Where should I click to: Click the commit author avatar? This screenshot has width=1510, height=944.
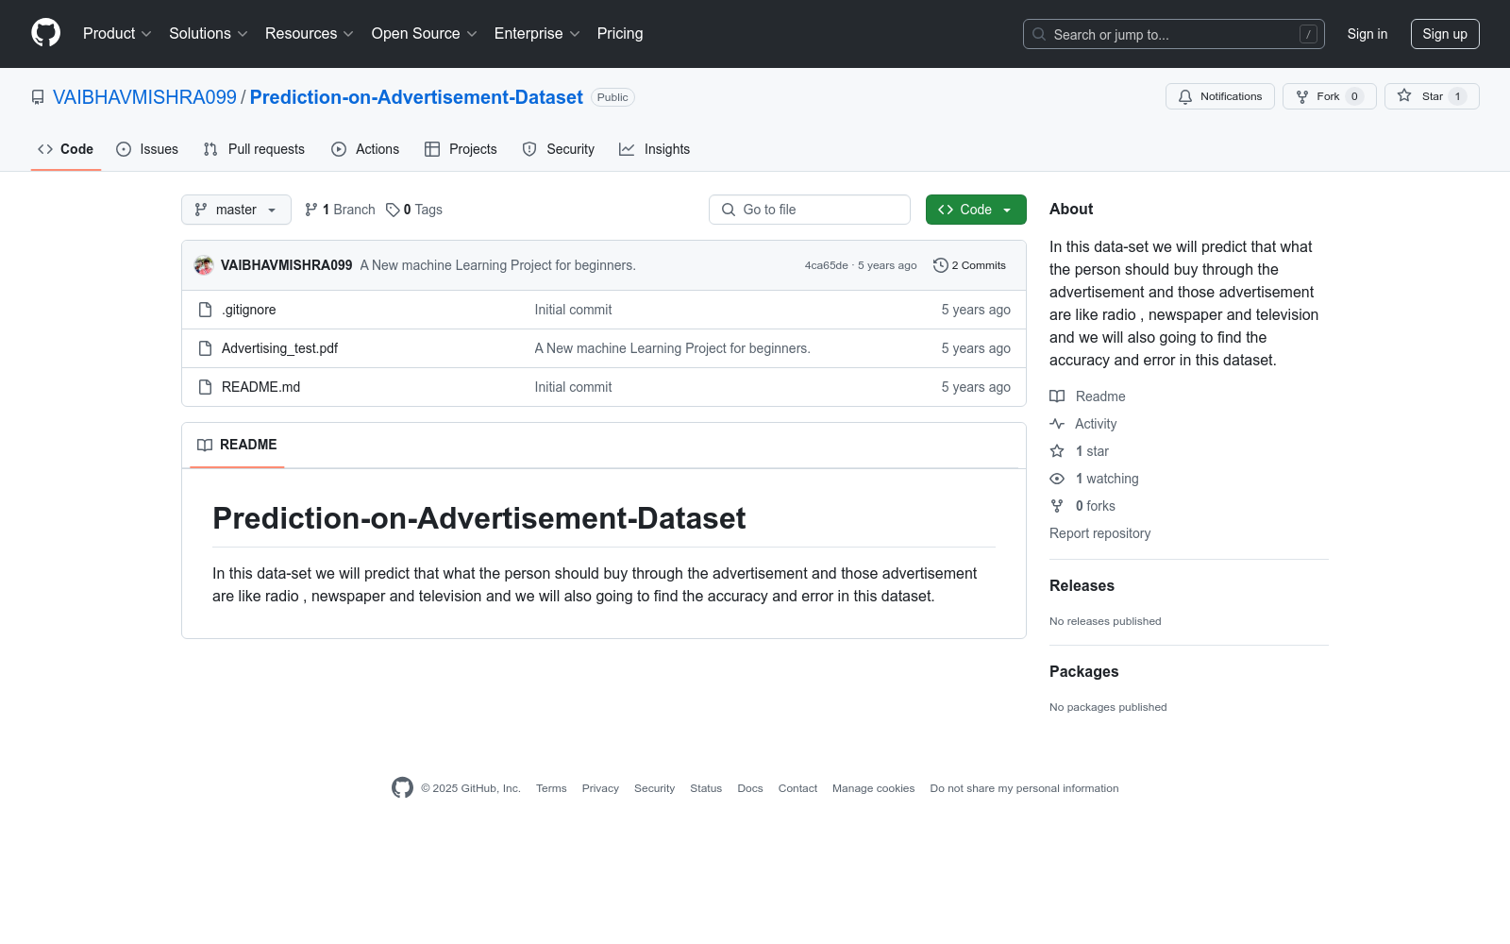(204, 265)
